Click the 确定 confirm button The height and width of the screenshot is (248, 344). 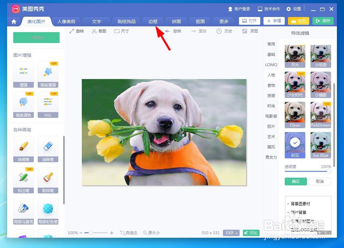[x=296, y=182]
